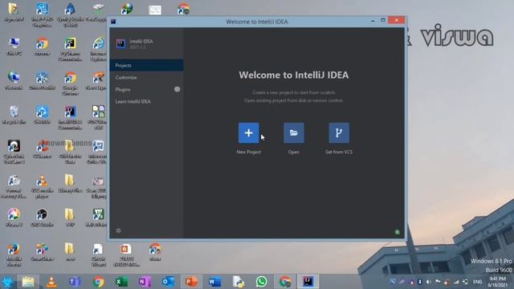
Task: Click the ENG language indicator
Action: pos(477,282)
